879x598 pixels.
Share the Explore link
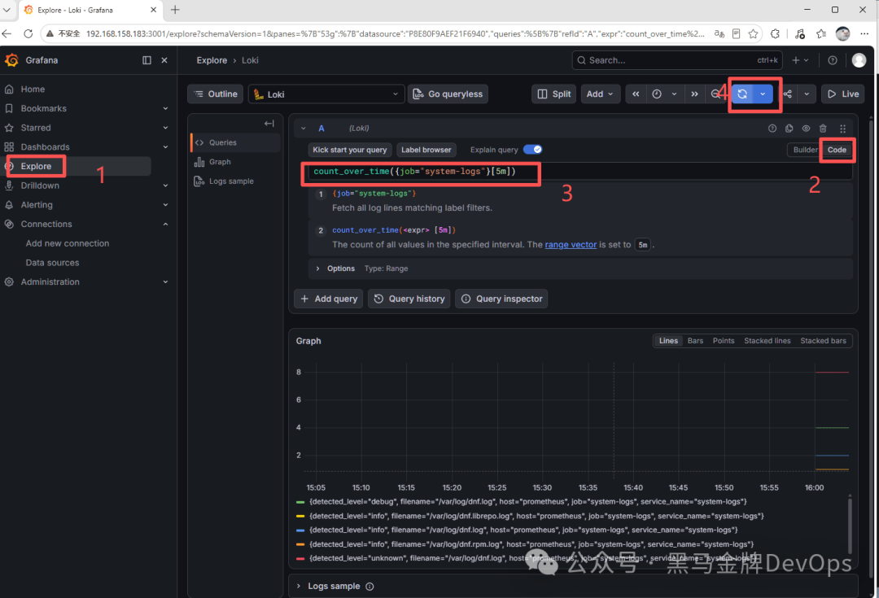(788, 94)
